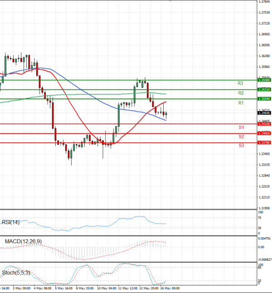
Task: Click the 1.37220 price axis value
Action: click(x=264, y=23)
